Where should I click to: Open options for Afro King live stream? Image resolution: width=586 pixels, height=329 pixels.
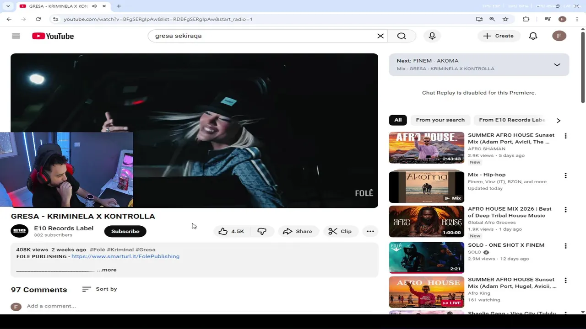(565, 280)
